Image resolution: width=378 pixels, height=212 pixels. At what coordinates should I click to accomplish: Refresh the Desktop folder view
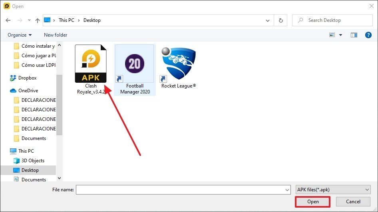281,20
